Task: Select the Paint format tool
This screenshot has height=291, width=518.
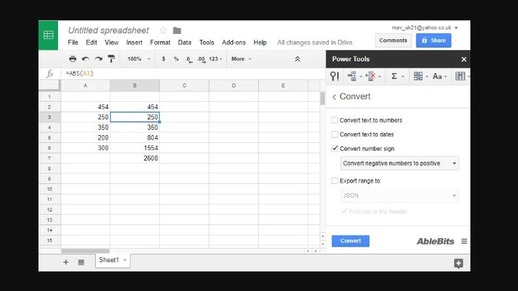Action: click(x=112, y=59)
